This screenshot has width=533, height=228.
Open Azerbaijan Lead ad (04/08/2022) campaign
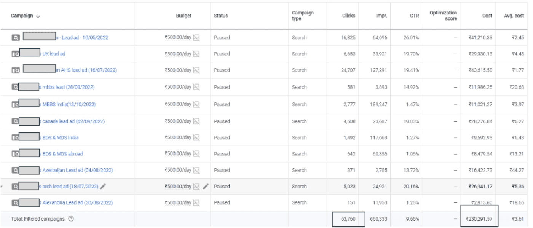click(x=77, y=170)
